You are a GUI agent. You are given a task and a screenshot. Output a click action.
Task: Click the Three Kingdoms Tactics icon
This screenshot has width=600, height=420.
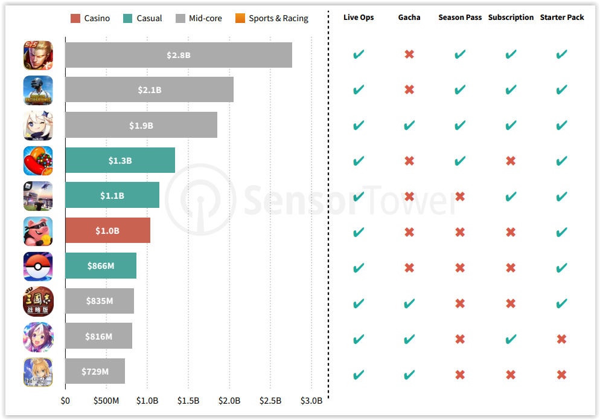tap(38, 302)
